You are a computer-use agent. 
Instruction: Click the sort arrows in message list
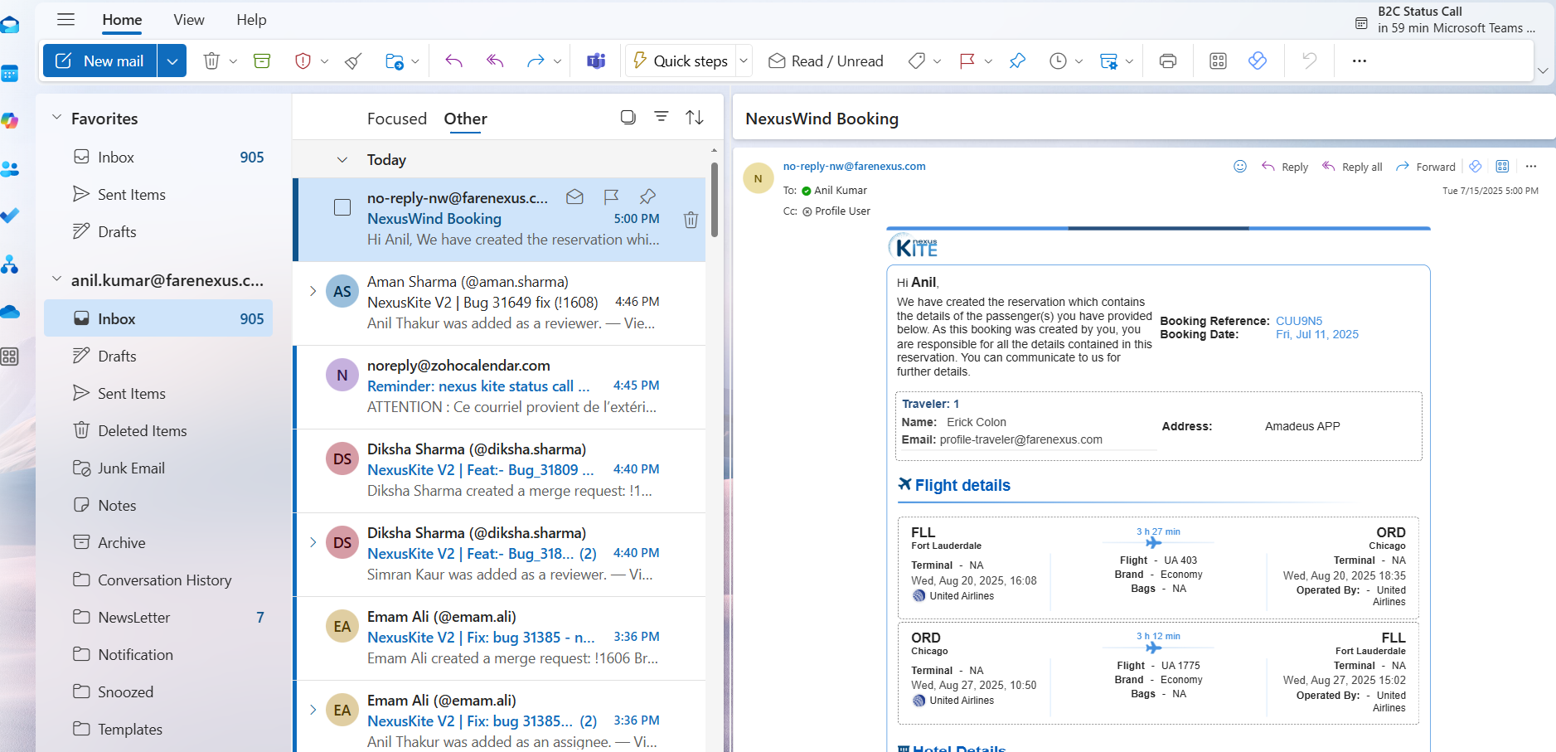click(x=695, y=118)
